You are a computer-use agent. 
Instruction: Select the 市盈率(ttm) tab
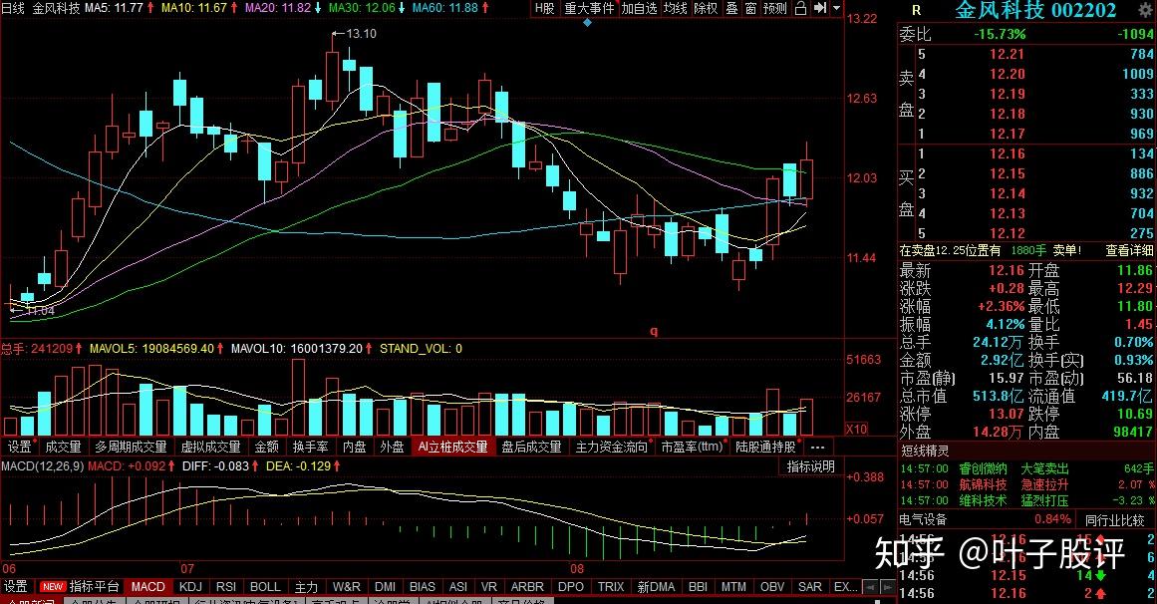(692, 447)
